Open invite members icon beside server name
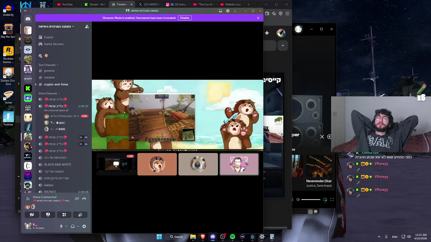 tap(87, 27)
